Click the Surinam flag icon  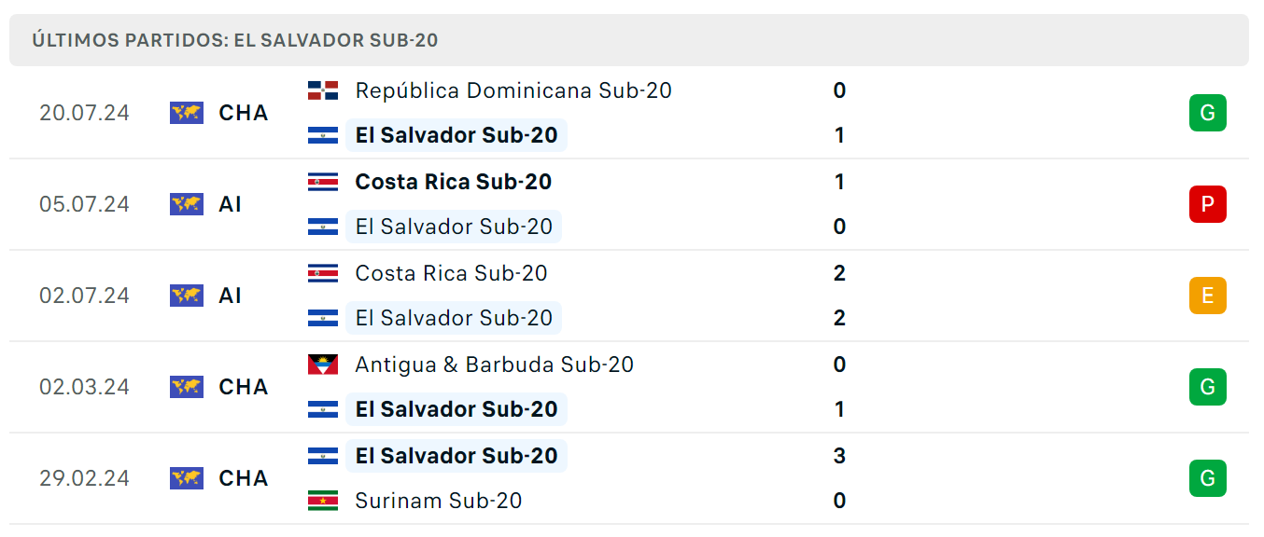323,501
